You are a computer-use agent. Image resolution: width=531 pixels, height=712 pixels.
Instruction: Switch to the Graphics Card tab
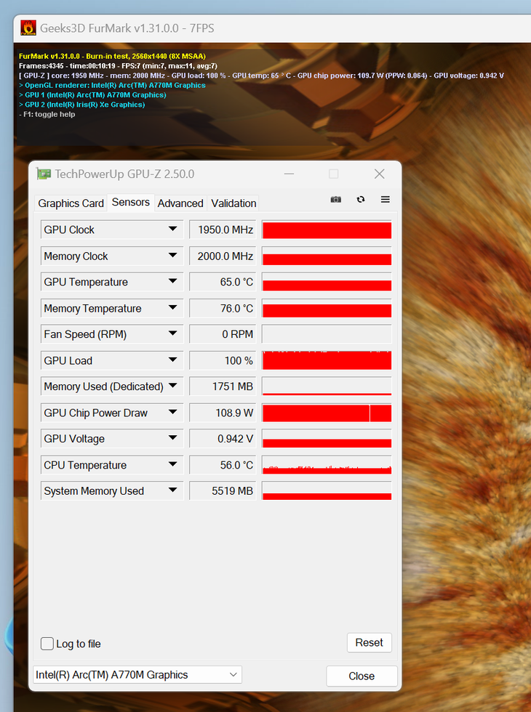coord(71,203)
